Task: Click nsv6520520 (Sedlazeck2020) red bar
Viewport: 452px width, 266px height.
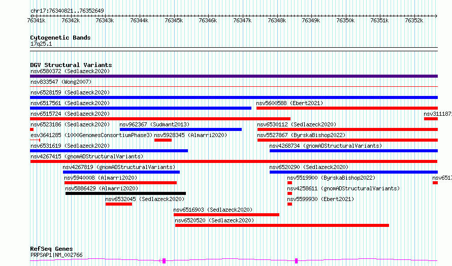Action: click(282, 225)
